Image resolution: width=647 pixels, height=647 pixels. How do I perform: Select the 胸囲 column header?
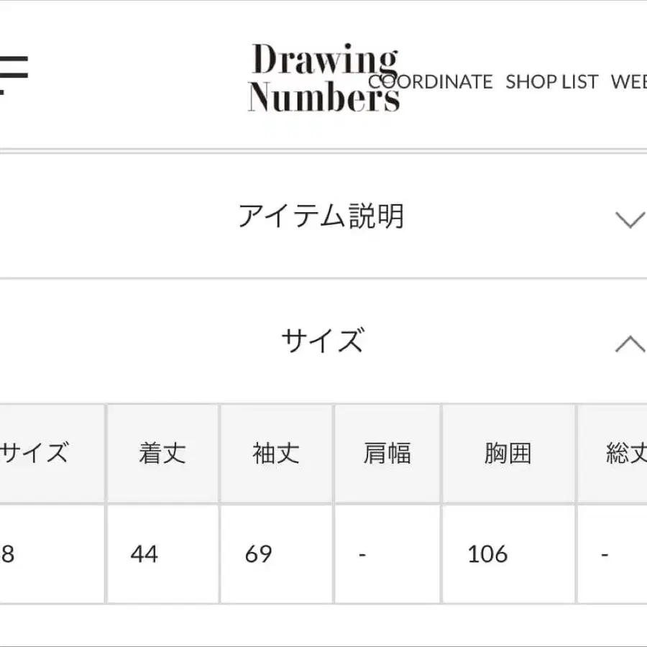tap(508, 454)
